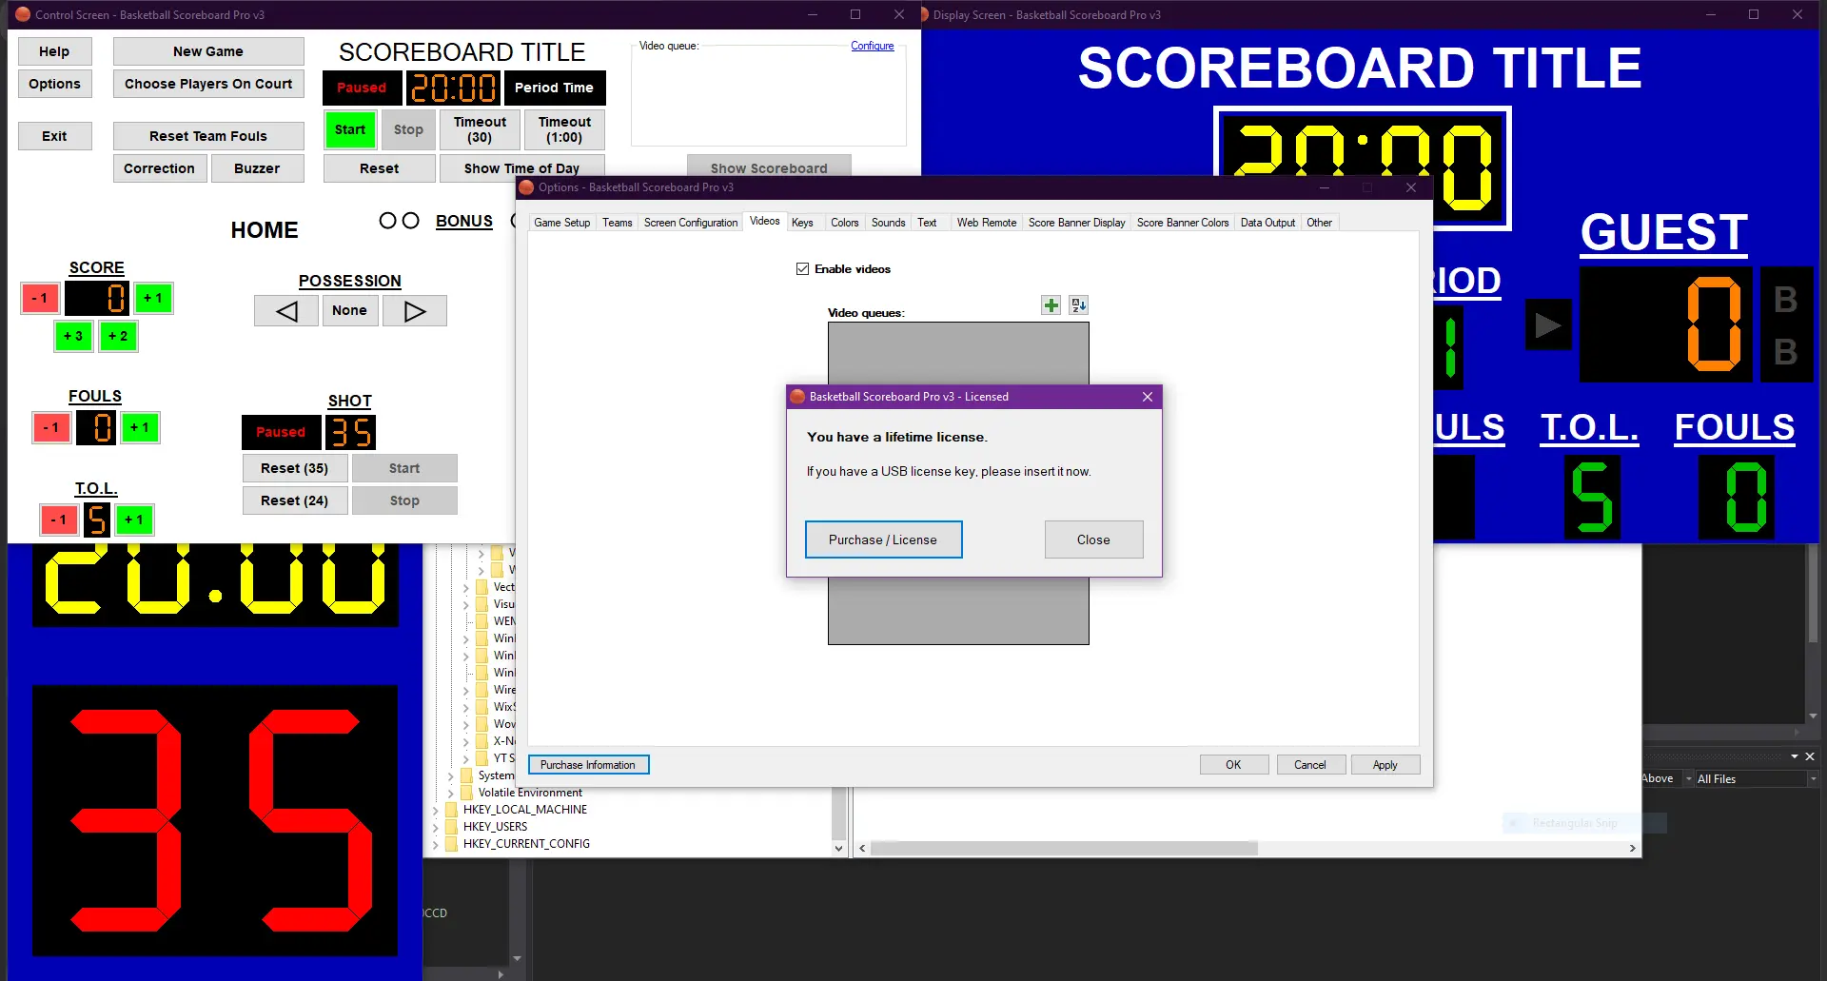Click the video queues list box

click(x=958, y=483)
